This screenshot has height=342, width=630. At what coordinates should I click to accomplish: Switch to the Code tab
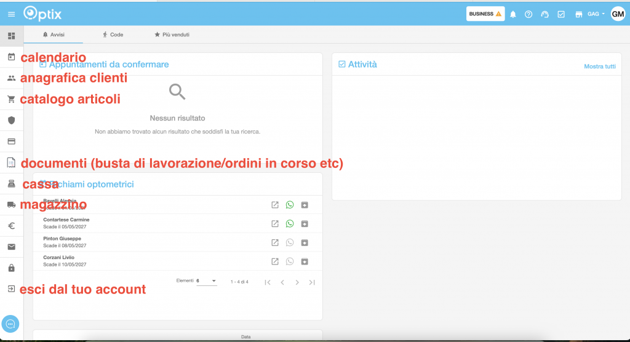tap(113, 35)
